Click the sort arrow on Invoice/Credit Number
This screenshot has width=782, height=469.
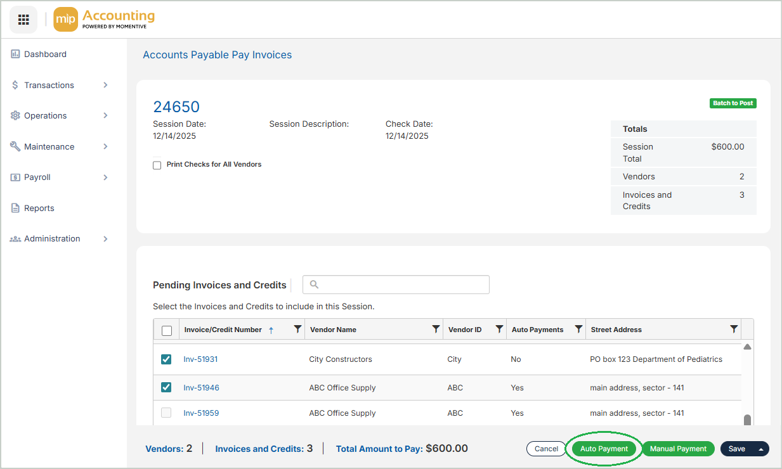pos(271,330)
